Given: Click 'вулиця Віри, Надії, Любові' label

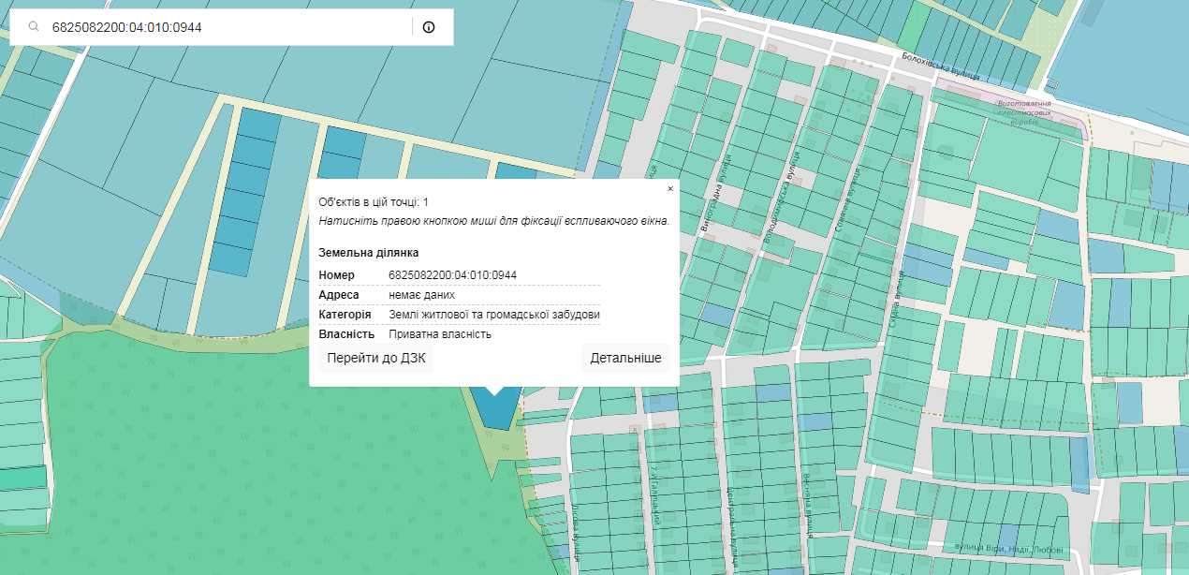Looking at the screenshot, I should pos(1008,549).
